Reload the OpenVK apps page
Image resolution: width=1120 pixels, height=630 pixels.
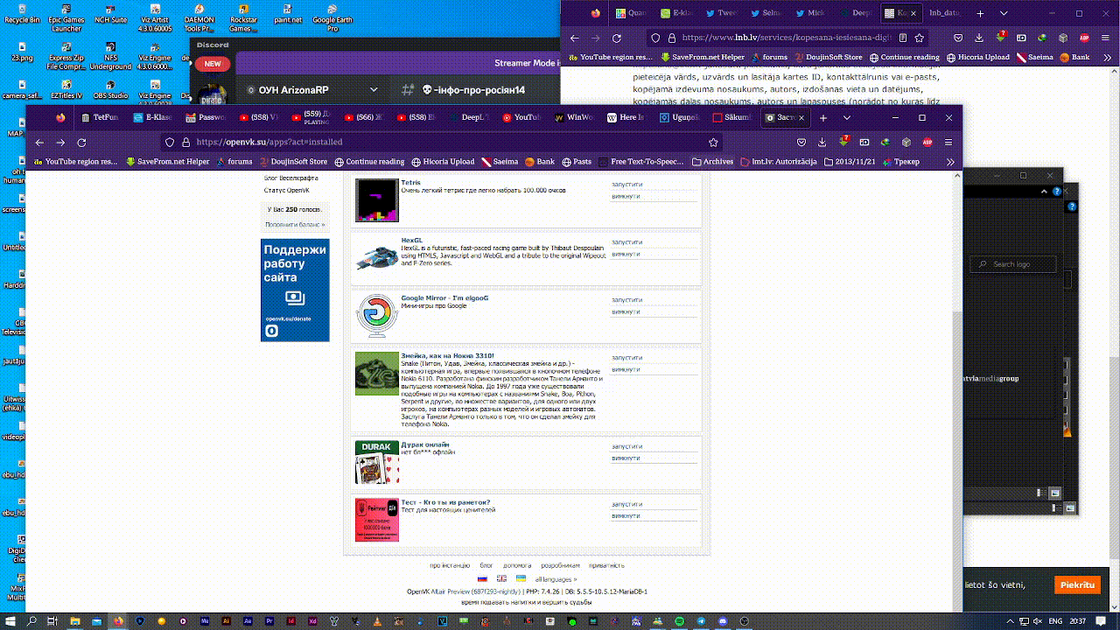click(81, 142)
